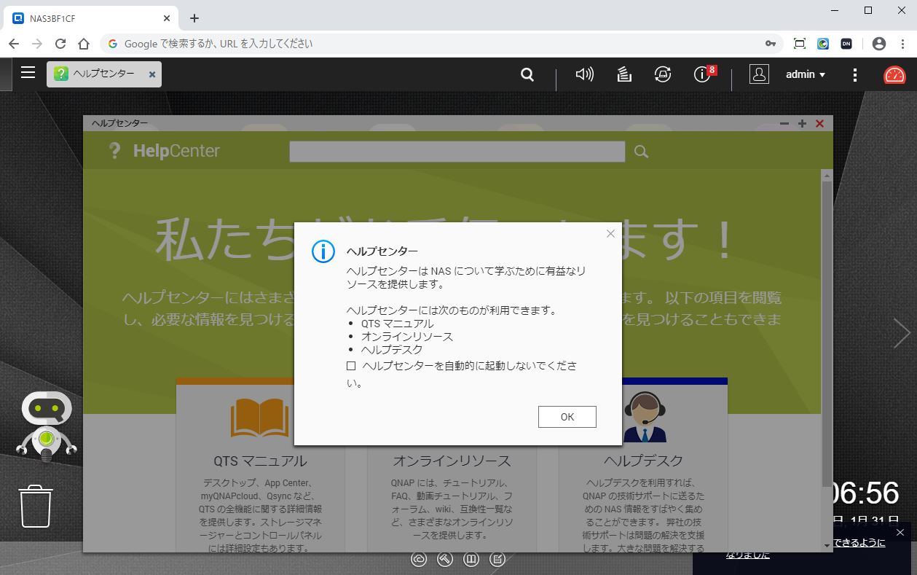The height and width of the screenshot is (575, 917).
Task: Close the Help Center info dialog with X
Action: point(610,234)
